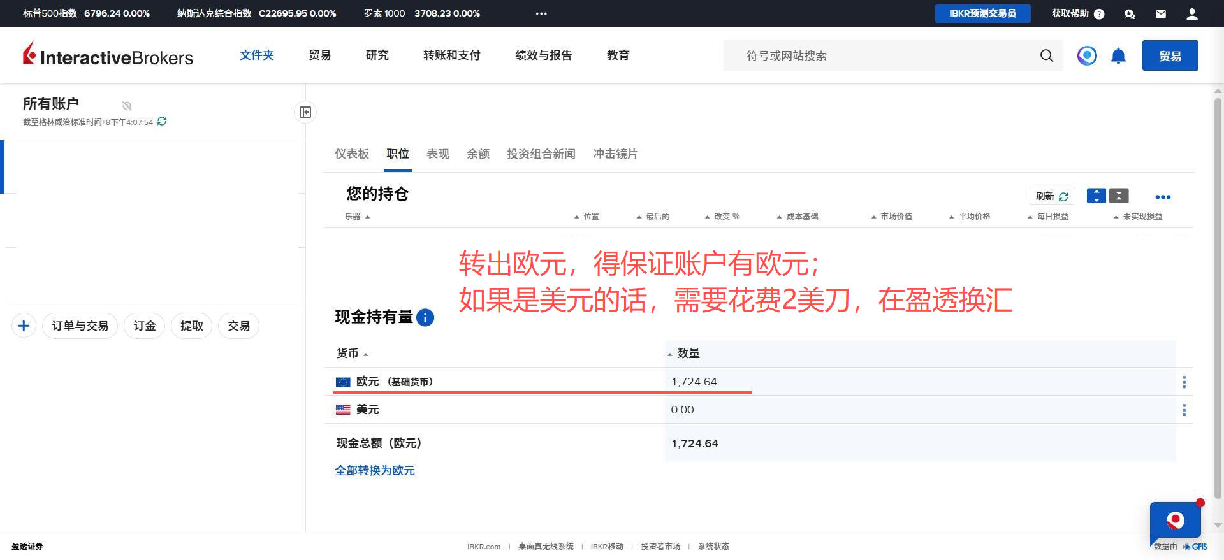
Task: Collapse all holdings rows button
Action: coord(1119,196)
